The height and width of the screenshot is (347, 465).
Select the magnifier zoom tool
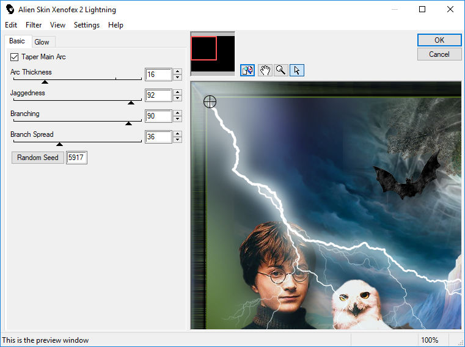click(281, 70)
